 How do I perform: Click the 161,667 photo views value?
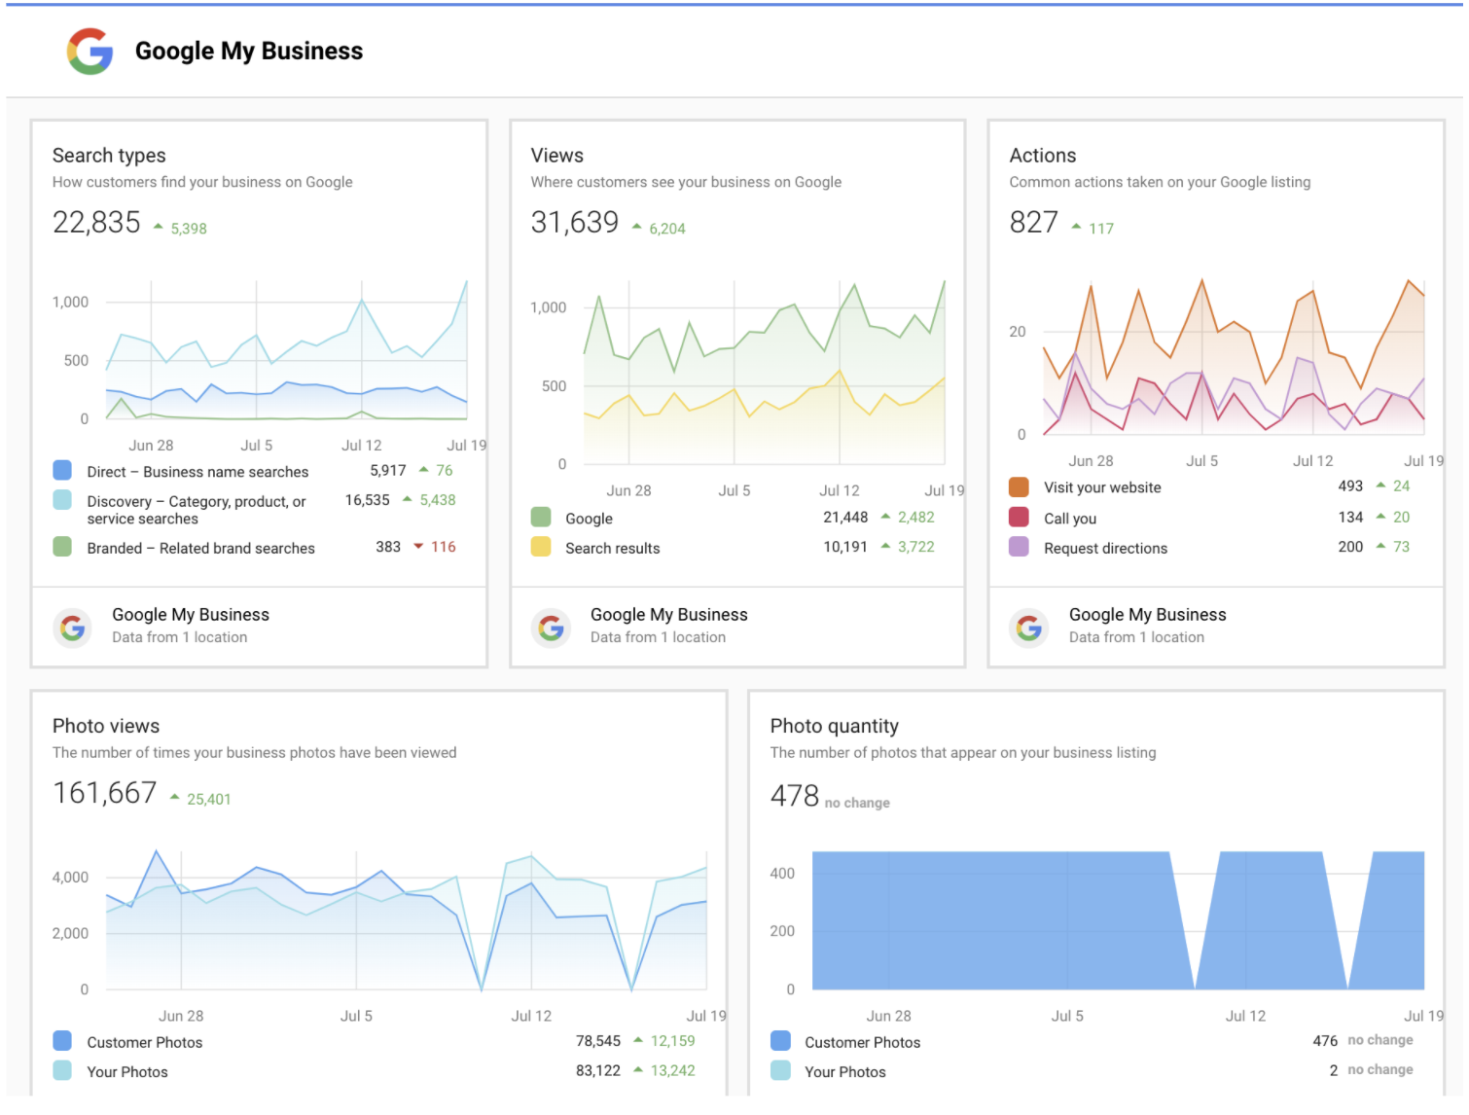click(x=105, y=793)
